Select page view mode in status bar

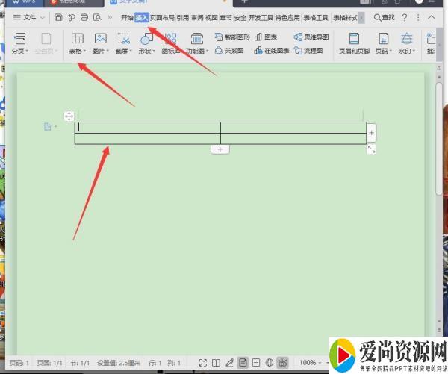pos(243,363)
